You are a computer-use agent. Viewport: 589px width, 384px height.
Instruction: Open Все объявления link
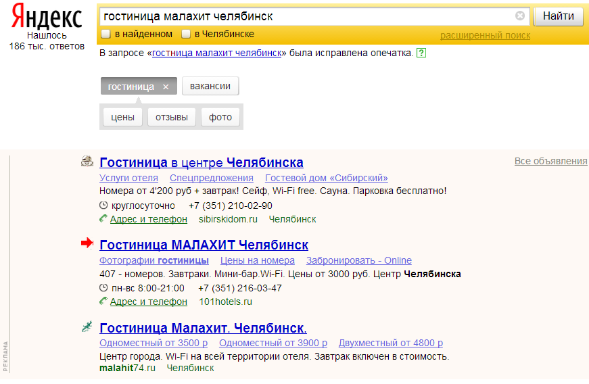click(x=550, y=161)
